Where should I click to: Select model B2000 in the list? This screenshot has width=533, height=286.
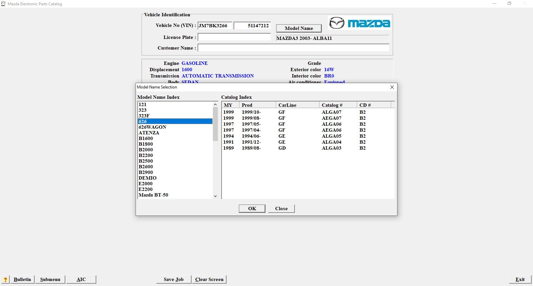tap(175, 150)
